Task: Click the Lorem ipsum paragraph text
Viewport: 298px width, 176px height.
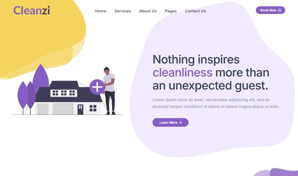Action: [216, 103]
